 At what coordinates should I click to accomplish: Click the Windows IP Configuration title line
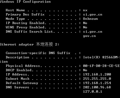click(25, 2)
